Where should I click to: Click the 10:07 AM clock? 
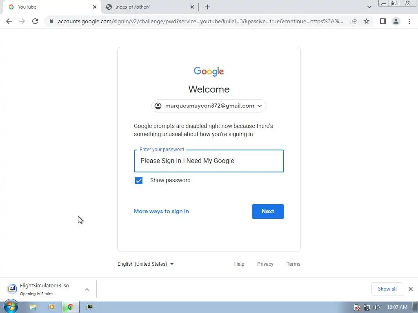point(397,307)
